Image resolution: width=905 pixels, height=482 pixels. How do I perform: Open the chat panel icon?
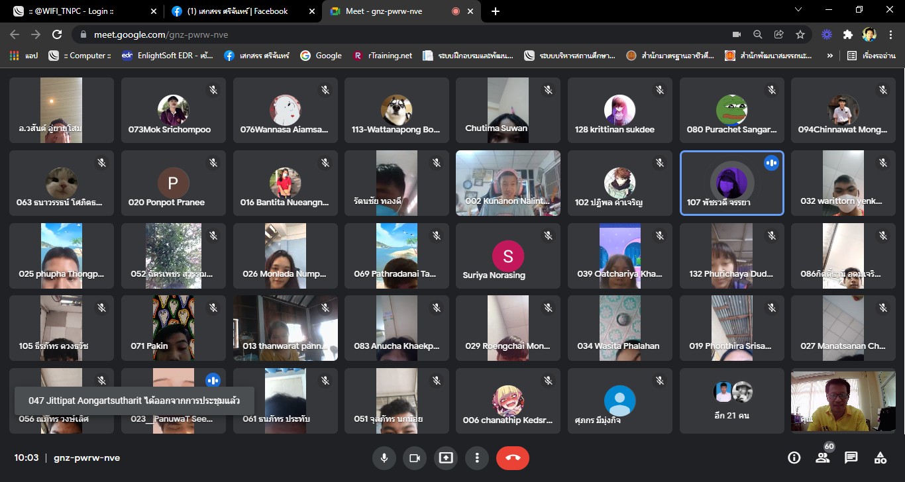click(x=851, y=458)
